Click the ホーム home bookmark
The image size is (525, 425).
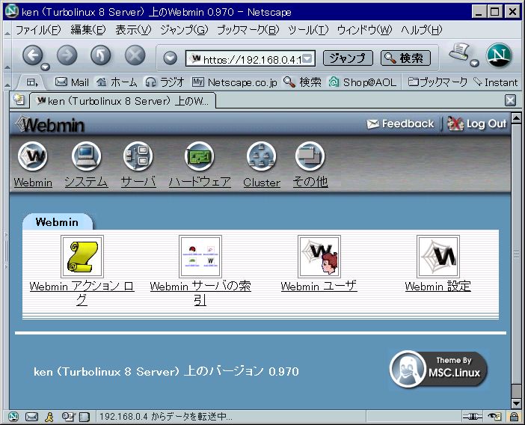pyautogui.click(x=117, y=82)
